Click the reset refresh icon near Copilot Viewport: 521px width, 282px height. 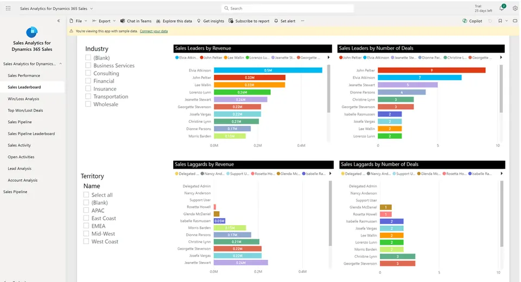[x=490, y=21]
